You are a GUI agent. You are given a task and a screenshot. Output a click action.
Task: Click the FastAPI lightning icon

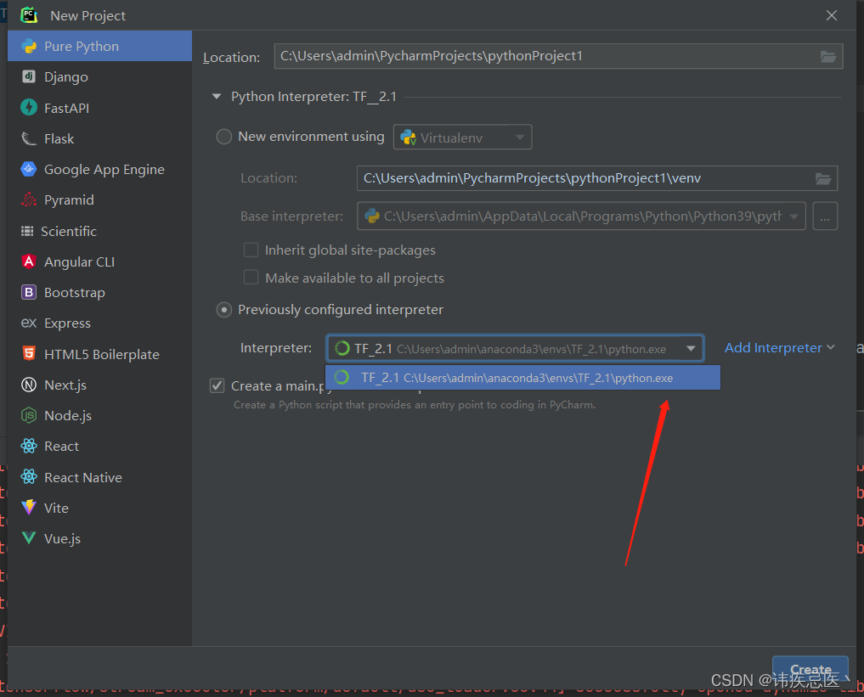[29, 107]
